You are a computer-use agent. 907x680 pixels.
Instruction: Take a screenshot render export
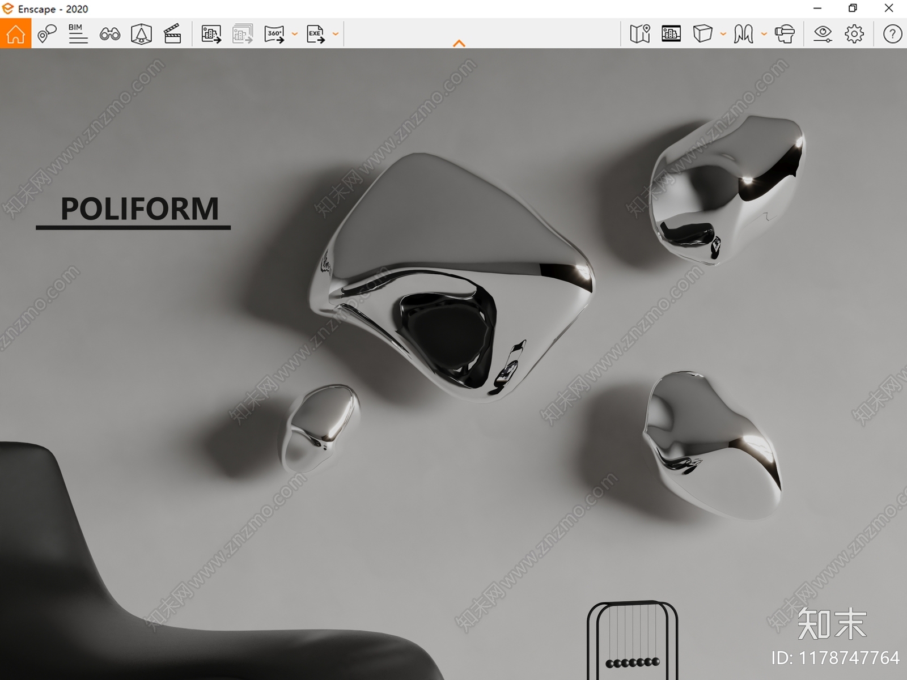pyautogui.click(x=211, y=35)
